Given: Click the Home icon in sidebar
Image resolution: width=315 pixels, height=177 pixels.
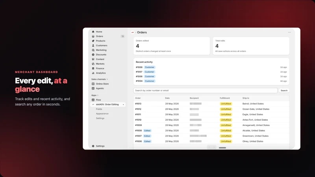Looking at the screenshot, I should pos(93,32).
